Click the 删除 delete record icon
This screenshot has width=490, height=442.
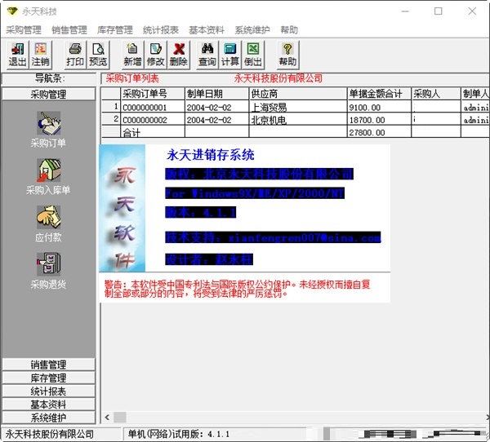click(179, 55)
